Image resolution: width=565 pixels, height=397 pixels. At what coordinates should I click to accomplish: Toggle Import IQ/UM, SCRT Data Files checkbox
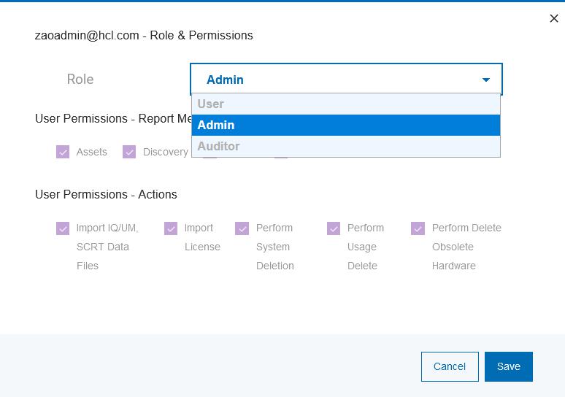(63, 228)
